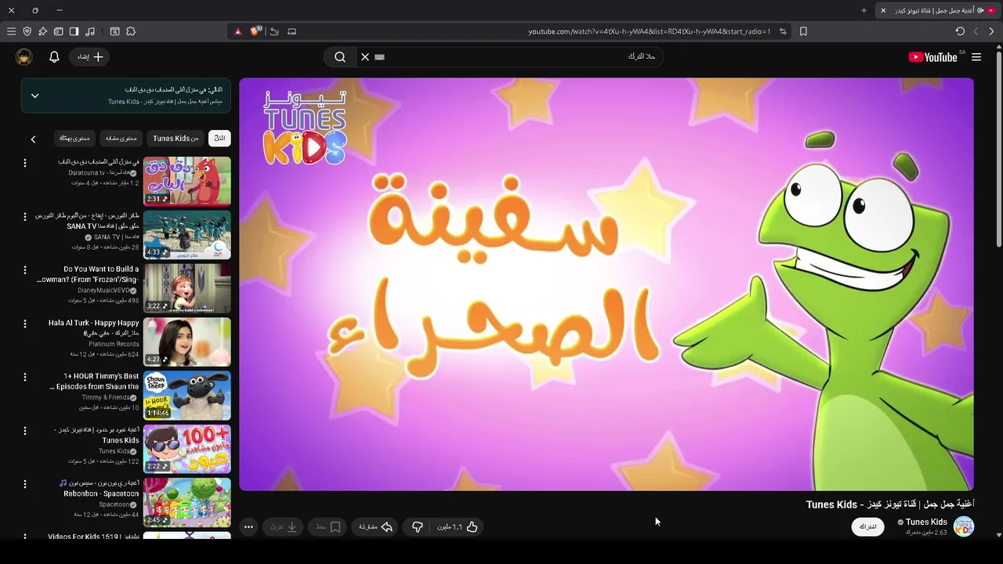Open options for 'عبود بو خدود' video
Screen dimensions: 1003x564
click(x=24, y=431)
